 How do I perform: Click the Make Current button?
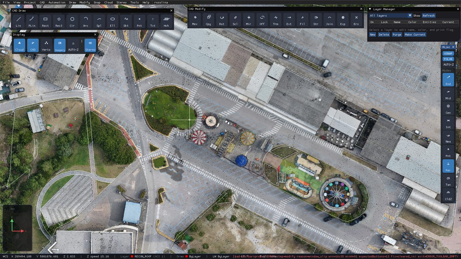415,35
